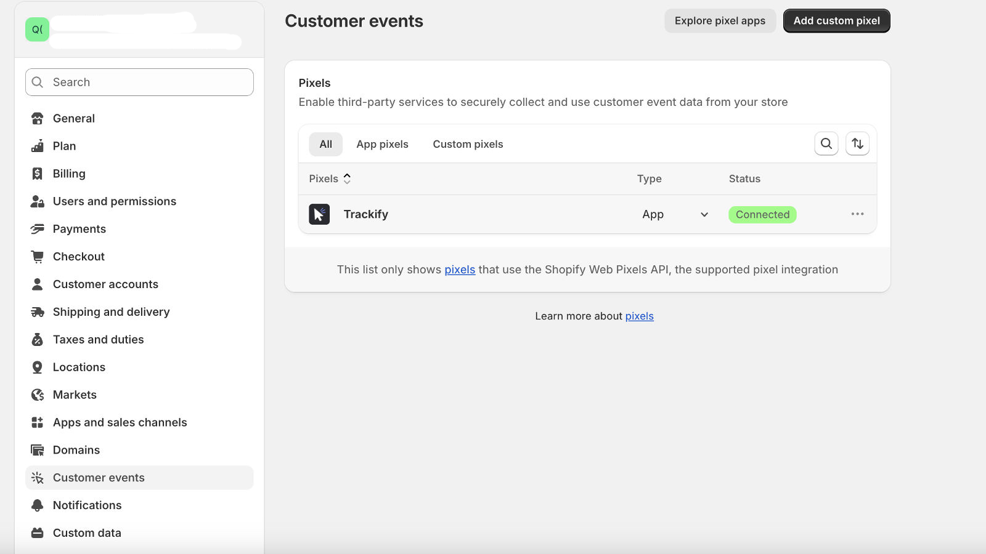This screenshot has height=554, width=986.
Task: Click the Add custom pixel button
Action: [x=836, y=20]
